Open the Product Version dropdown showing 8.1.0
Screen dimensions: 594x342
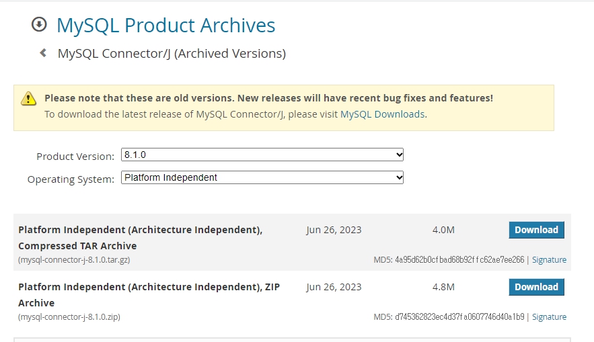click(262, 155)
